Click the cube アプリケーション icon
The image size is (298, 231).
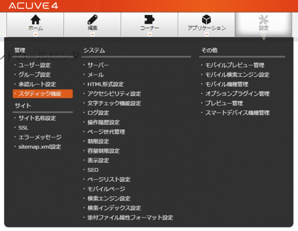coord(207,19)
